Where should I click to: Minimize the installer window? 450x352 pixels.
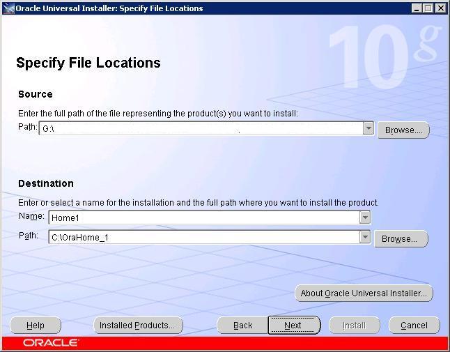pos(416,8)
